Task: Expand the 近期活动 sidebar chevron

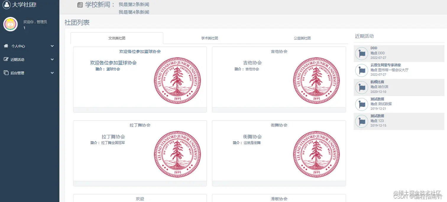Action: click(x=52, y=59)
